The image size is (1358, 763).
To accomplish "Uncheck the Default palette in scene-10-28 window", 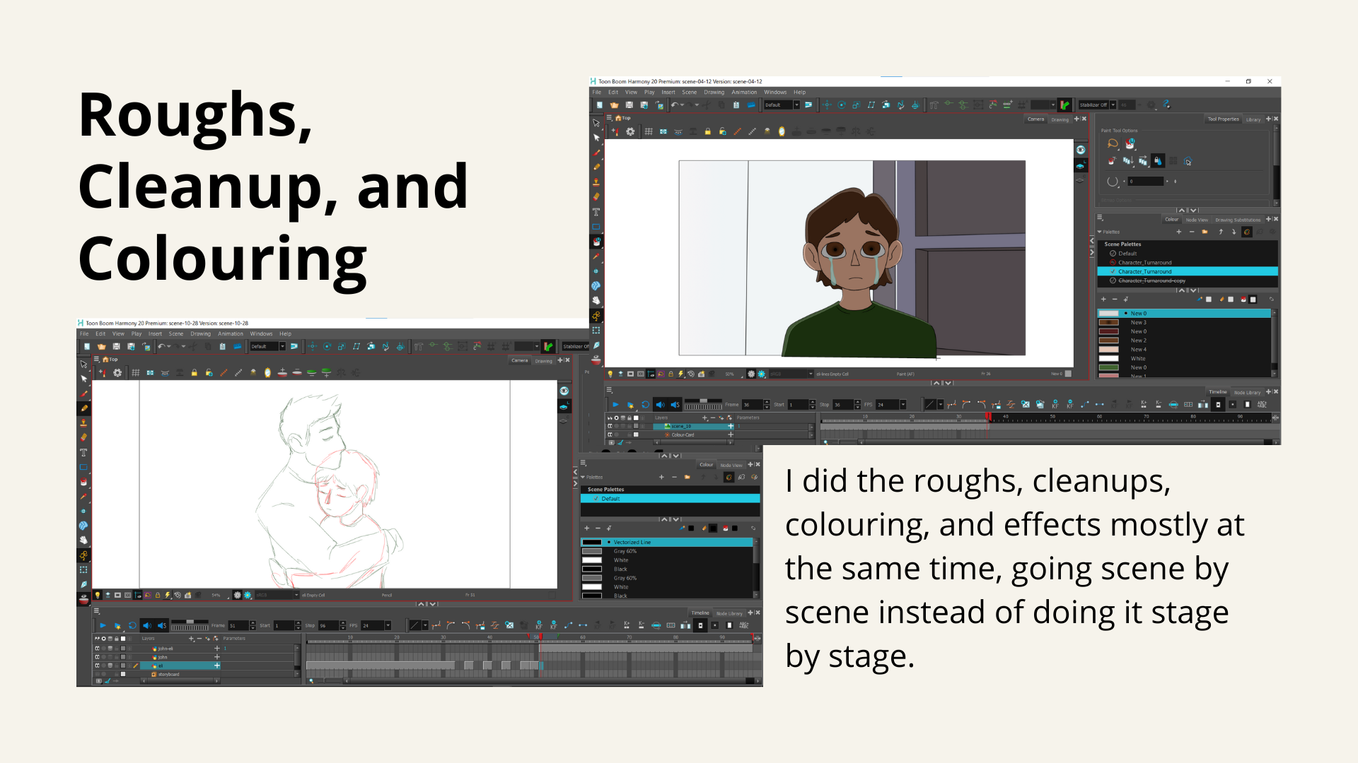I will coord(596,499).
